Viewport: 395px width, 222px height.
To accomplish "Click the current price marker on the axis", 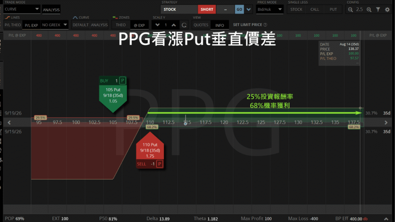I will pyautogui.click(x=186, y=123).
